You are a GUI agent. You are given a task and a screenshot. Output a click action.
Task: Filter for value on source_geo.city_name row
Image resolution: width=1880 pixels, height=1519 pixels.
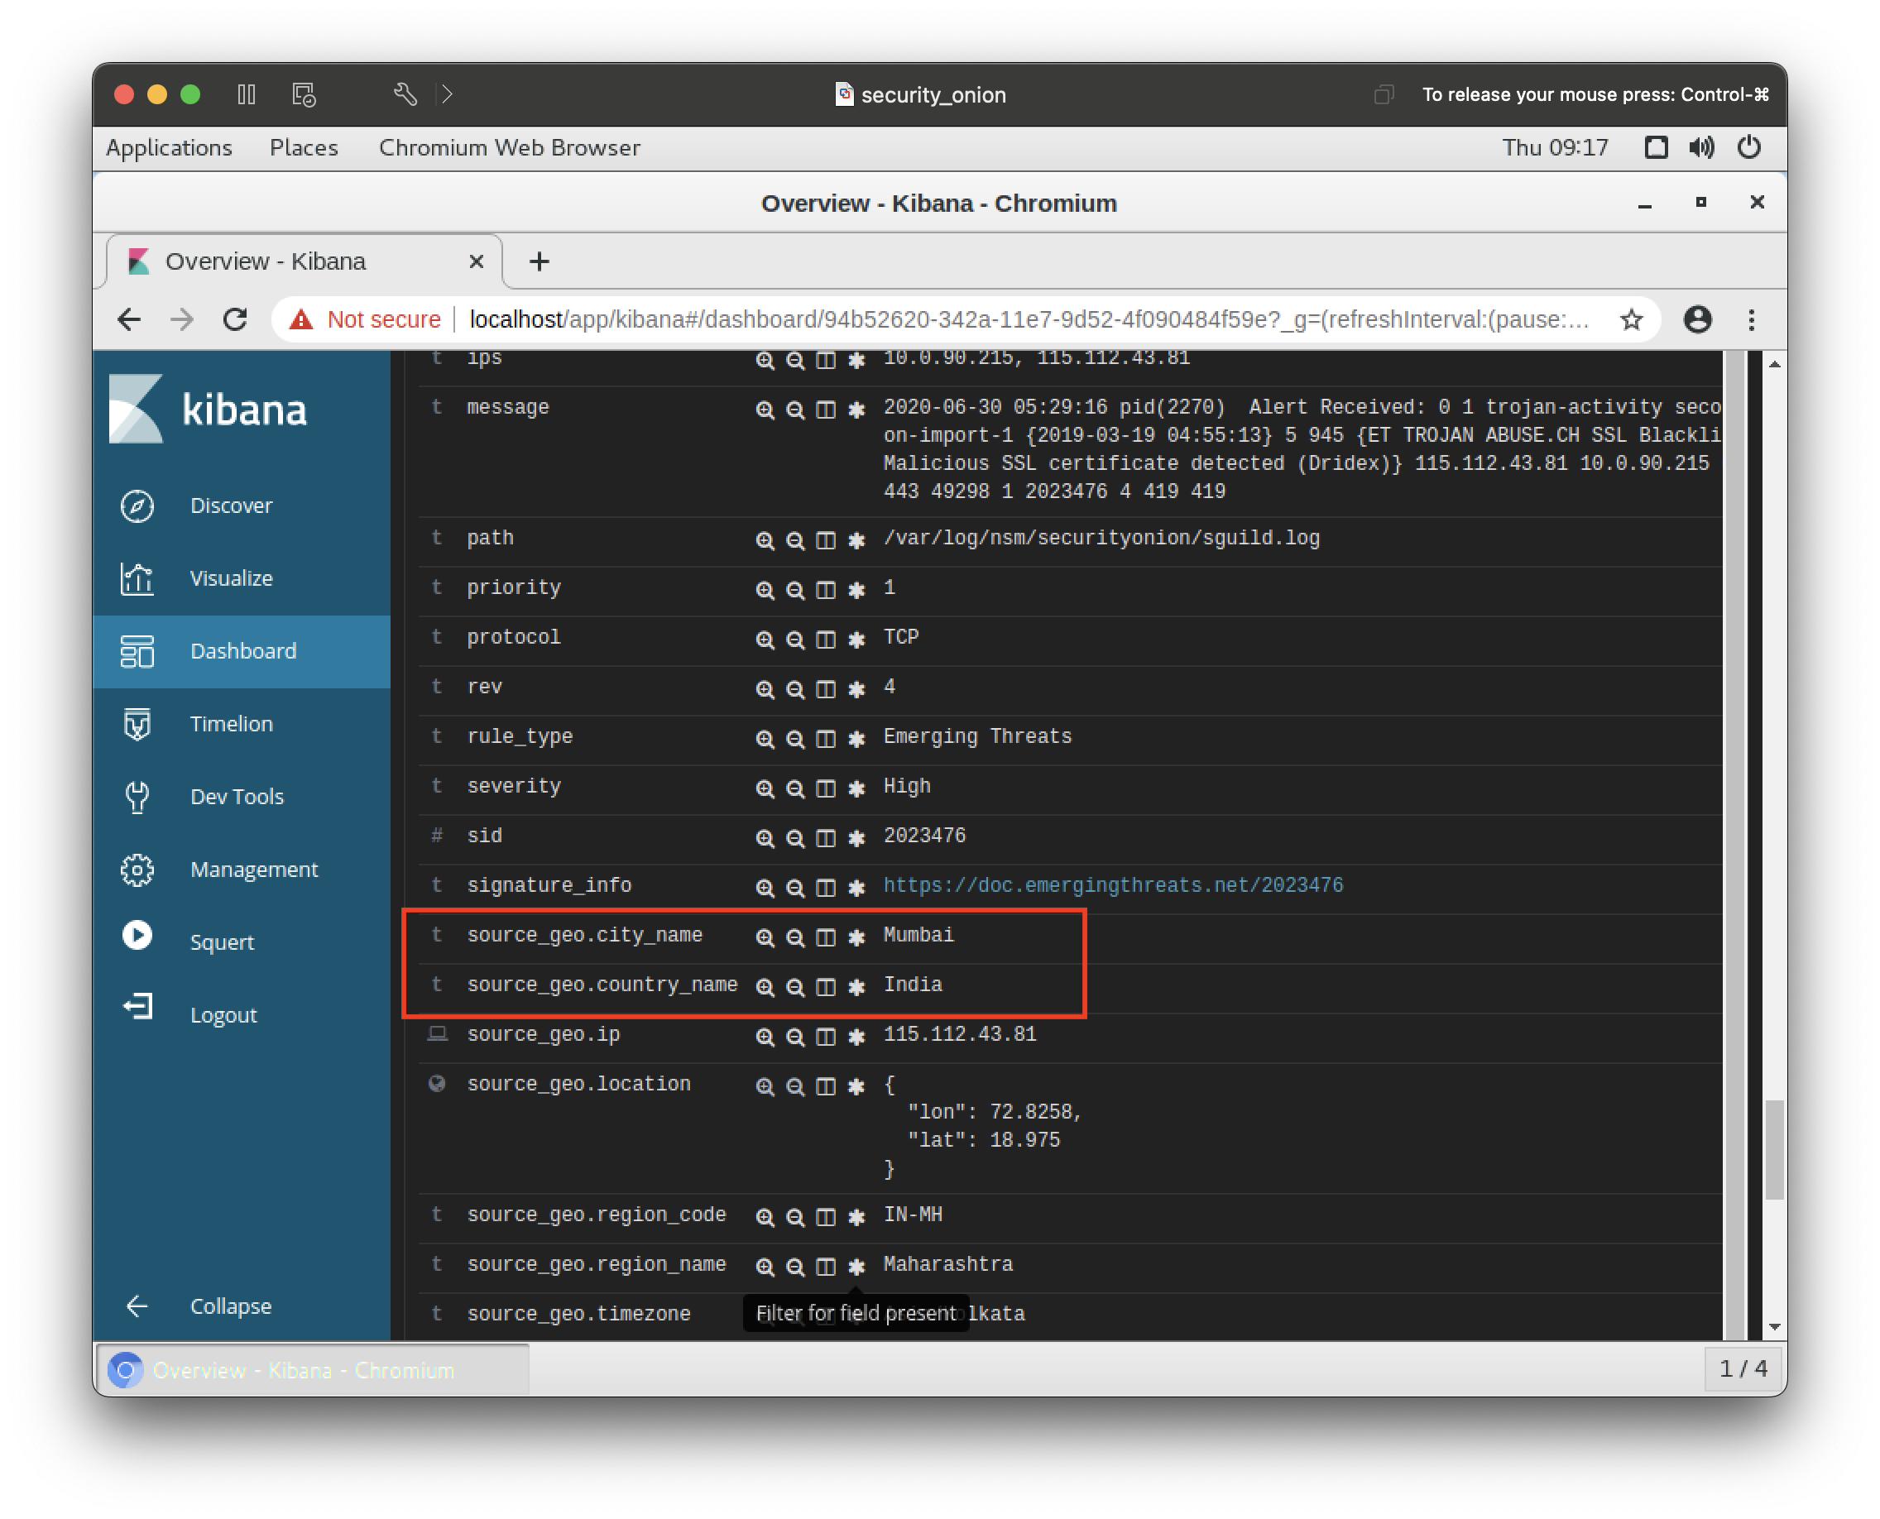[765, 938]
